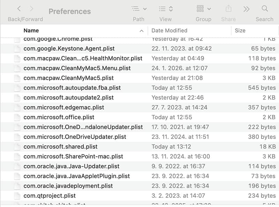Image resolution: width=279 pixels, height=207 pixels.
Task: Click the Group grid icon
Action: point(200,8)
